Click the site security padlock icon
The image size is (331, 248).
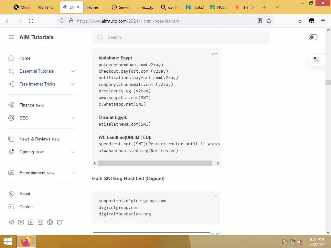(x=71, y=21)
